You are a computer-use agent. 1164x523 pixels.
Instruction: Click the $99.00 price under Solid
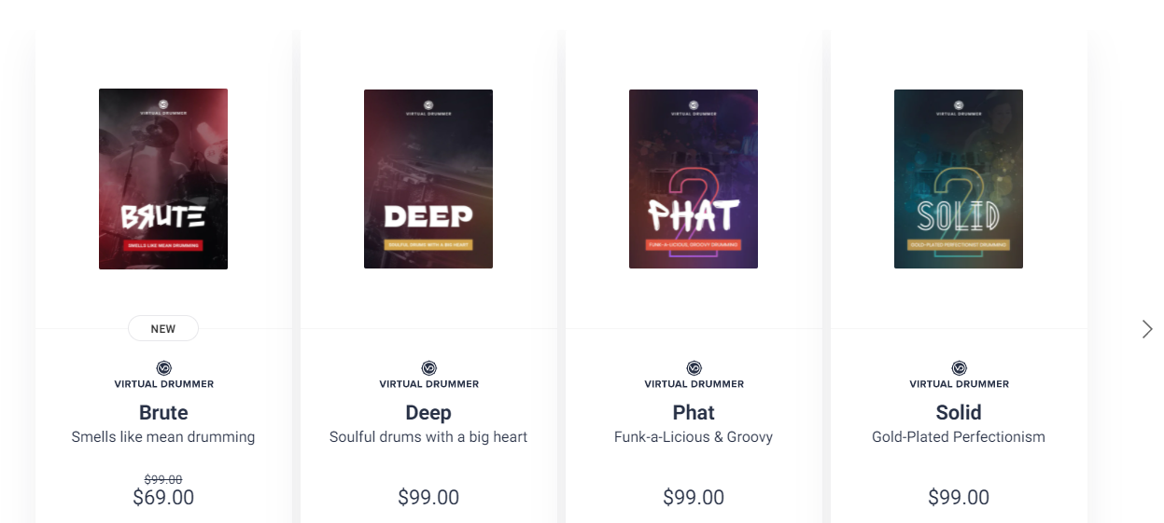(x=959, y=498)
